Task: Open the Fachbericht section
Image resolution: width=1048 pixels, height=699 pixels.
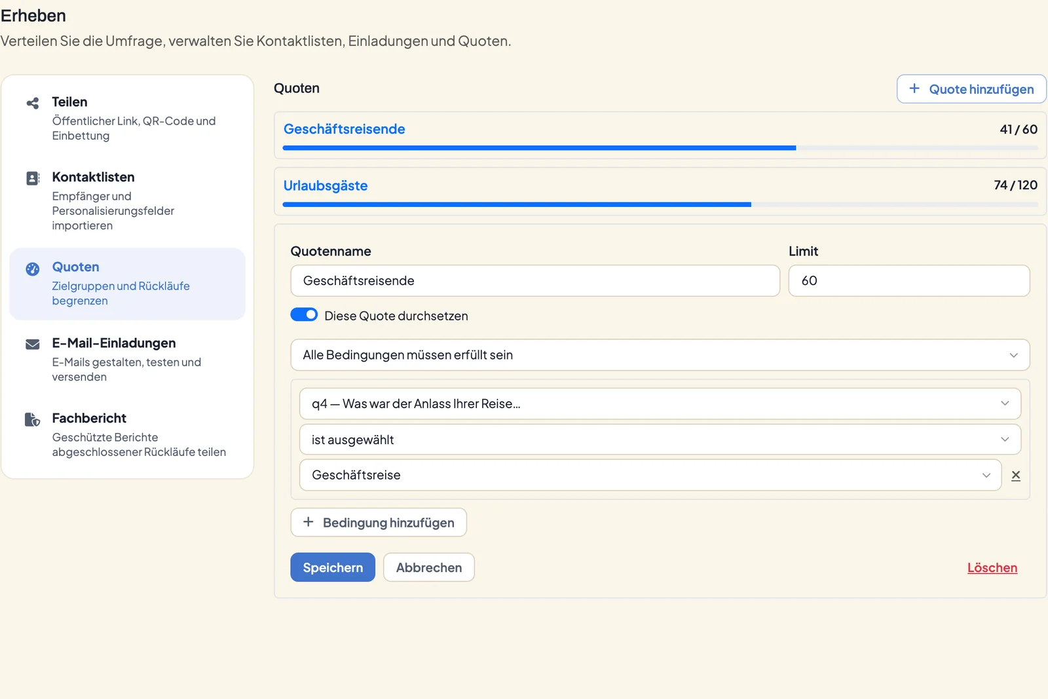Action: pyautogui.click(x=127, y=434)
